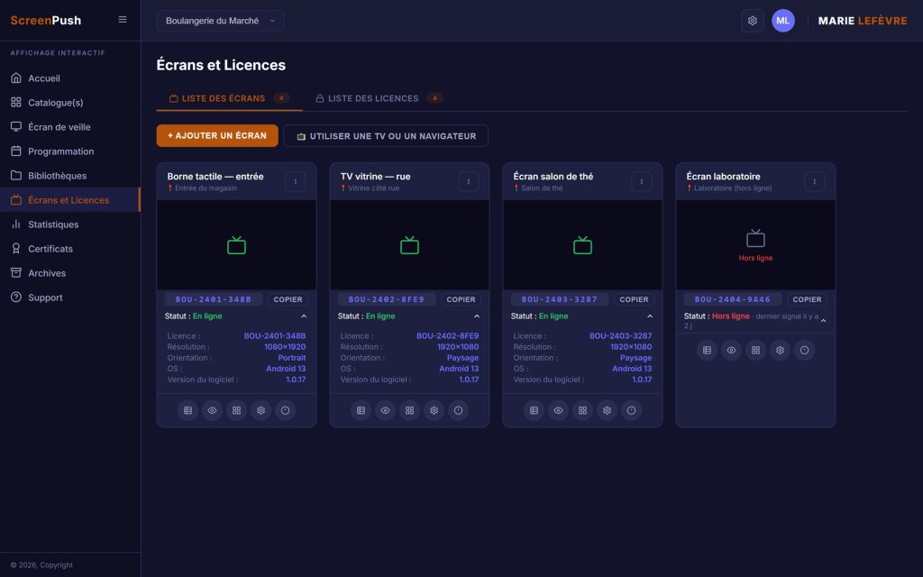
Task: Click the power icon on Borne tactile card
Action: click(x=286, y=410)
